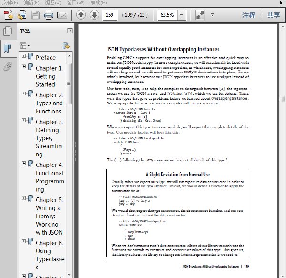Jump to Chapter 1. Getting Started bookmark

tap(49, 76)
